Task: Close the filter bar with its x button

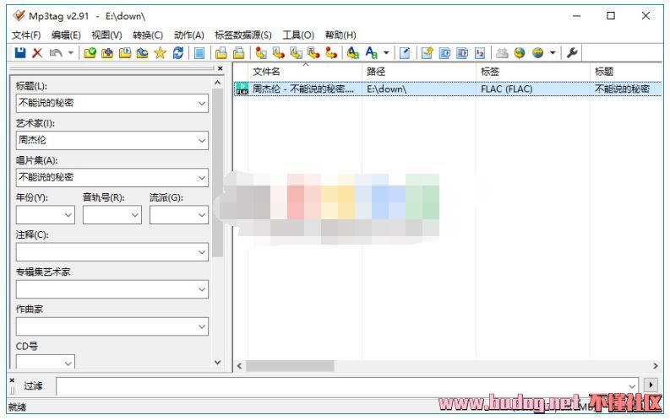Action: click(12, 380)
